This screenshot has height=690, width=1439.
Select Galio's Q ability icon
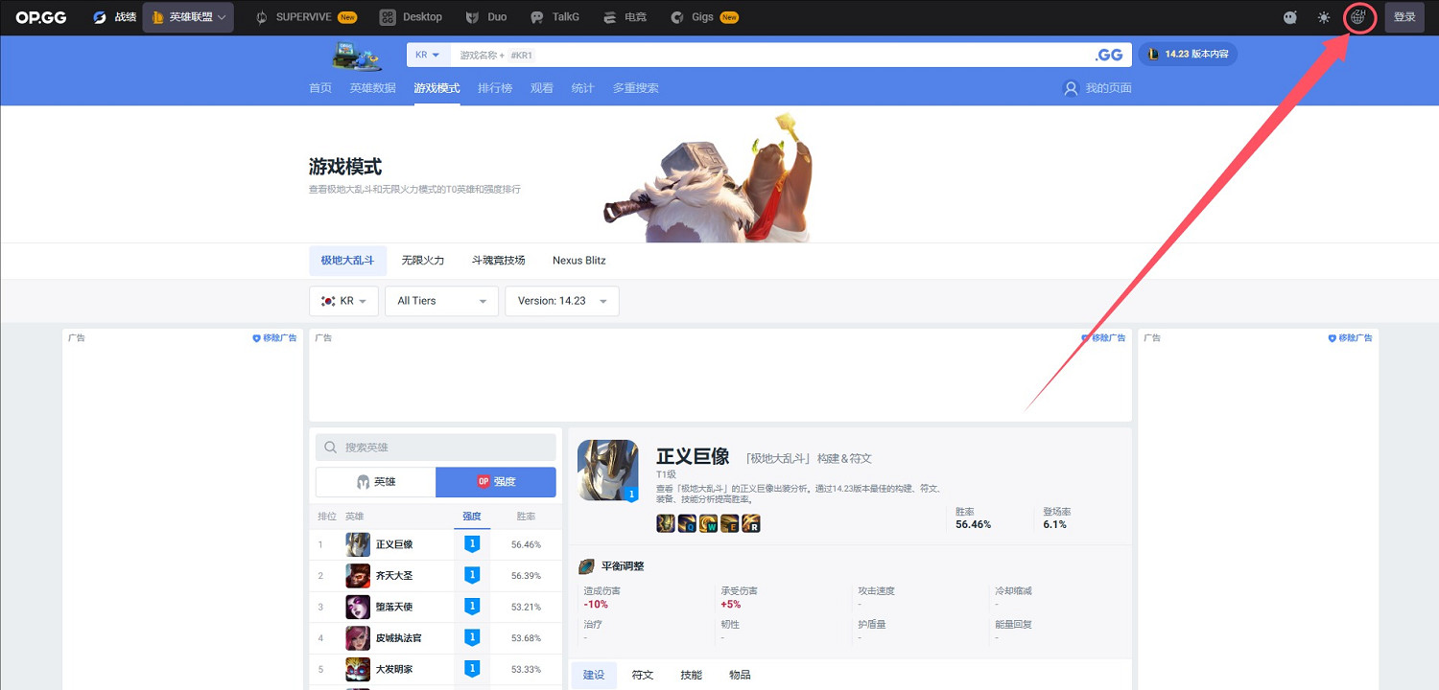[687, 523]
